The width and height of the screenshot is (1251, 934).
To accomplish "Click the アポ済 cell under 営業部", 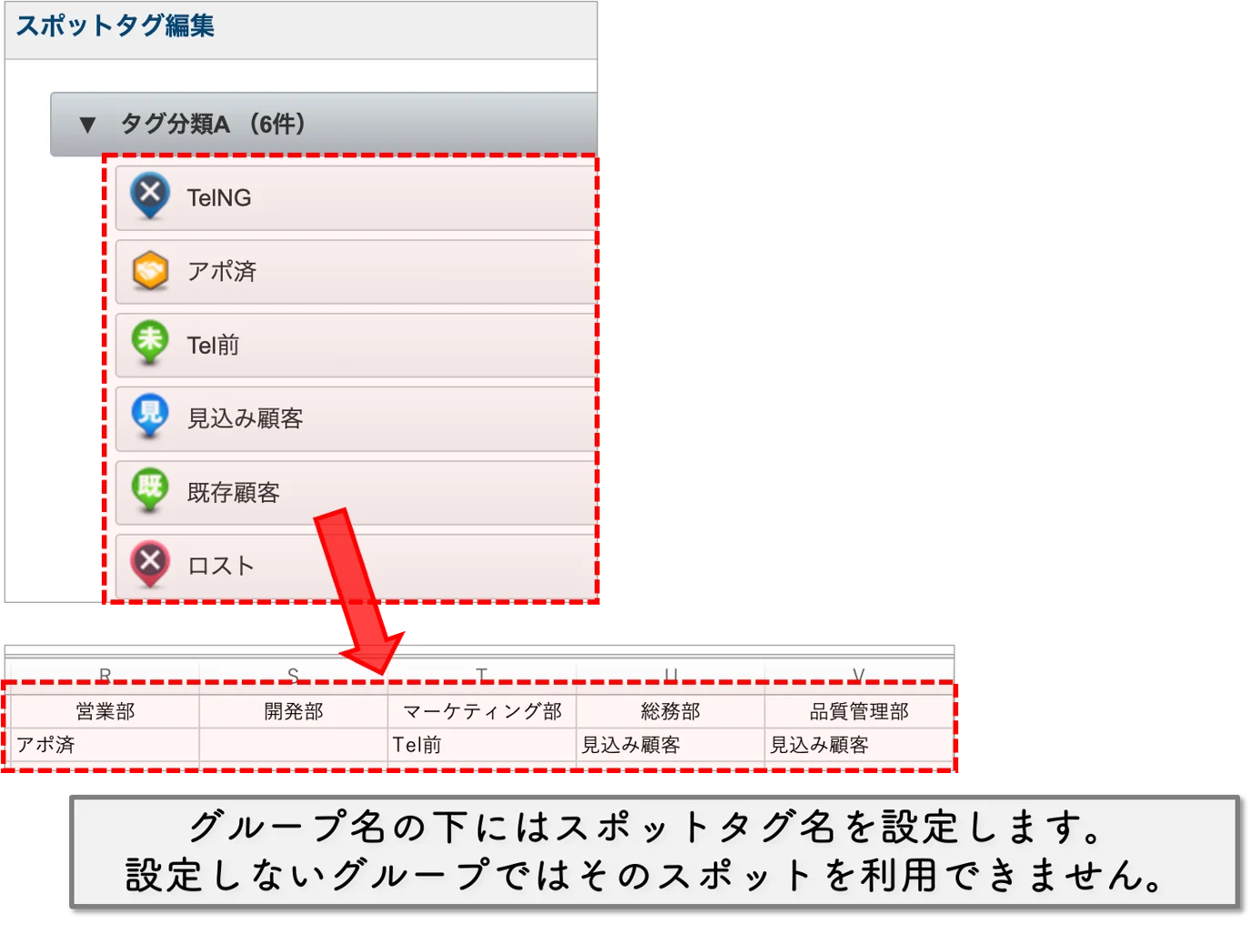I will pos(105,745).
